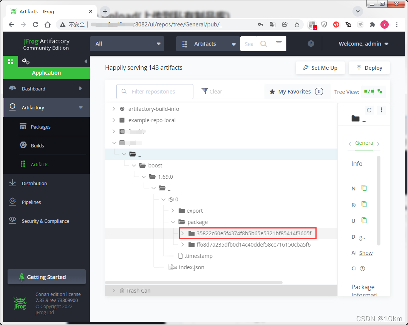Expand example-repo-local repository
Screen dimensions: 408x325
pos(114,120)
